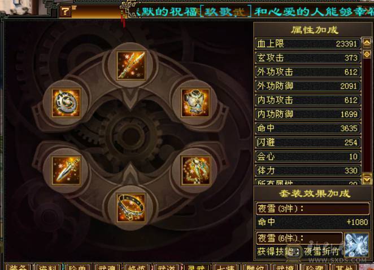Open the help question mark icon
Viewport: 374px width, 270px height.
coord(66,11)
